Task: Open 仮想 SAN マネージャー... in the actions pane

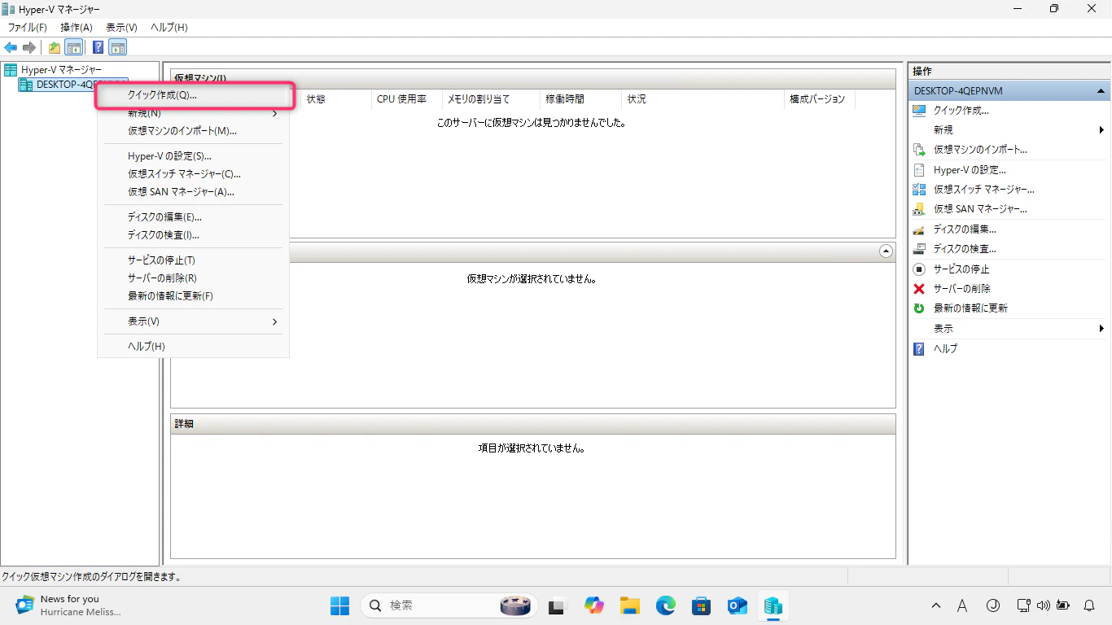Action: (980, 209)
